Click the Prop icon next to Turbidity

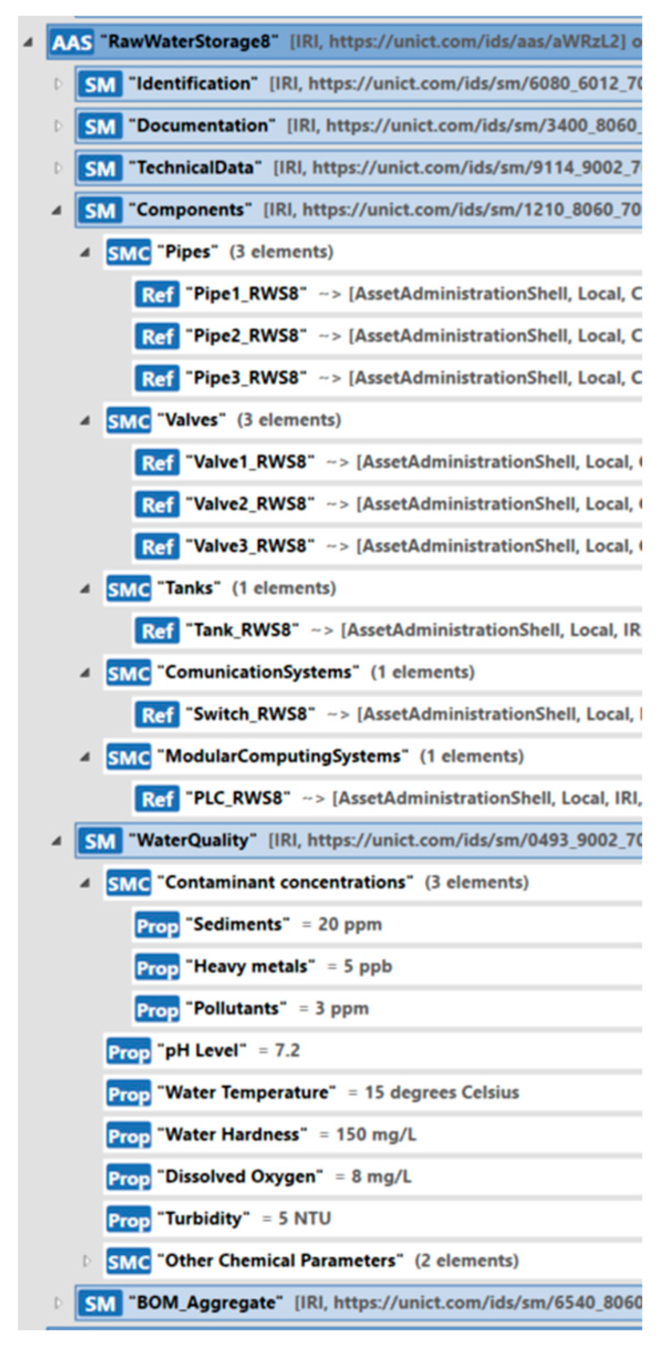128,1220
